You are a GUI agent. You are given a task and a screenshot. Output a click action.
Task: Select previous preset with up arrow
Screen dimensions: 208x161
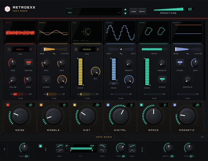125,9
